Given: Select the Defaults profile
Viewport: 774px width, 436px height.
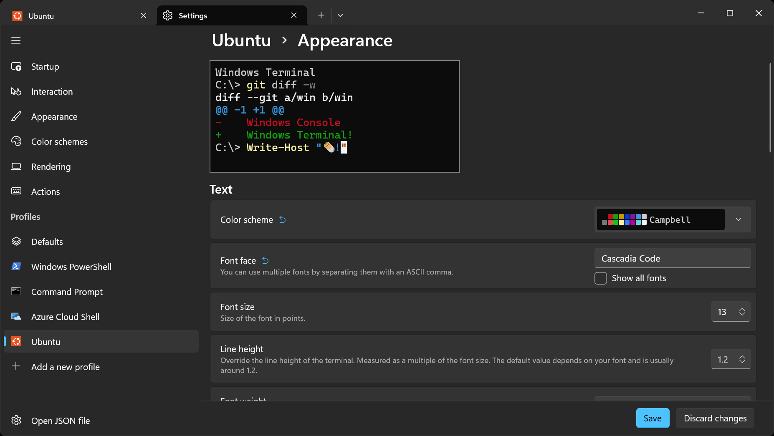Looking at the screenshot, I should coord(47,242).
